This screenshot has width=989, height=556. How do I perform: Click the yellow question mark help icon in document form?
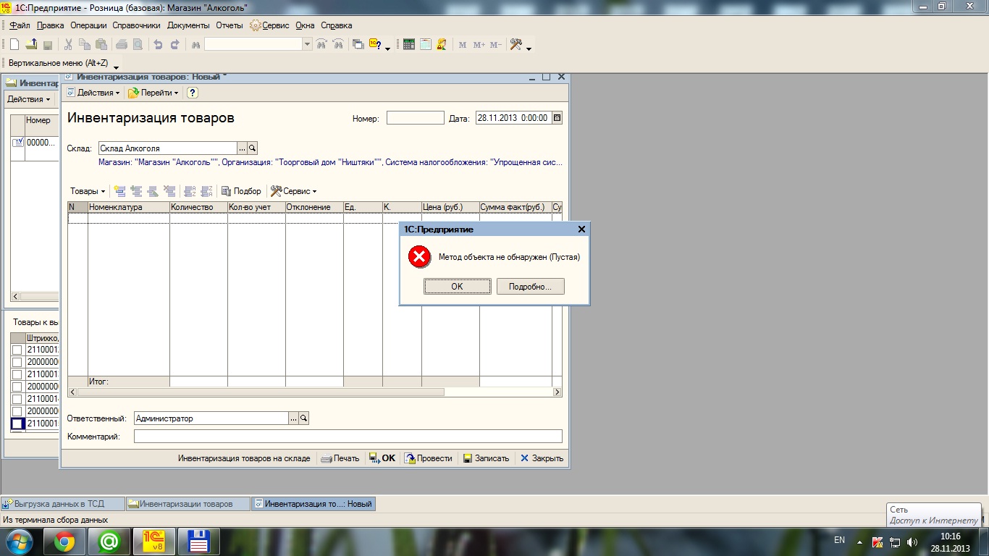(193, 93)
